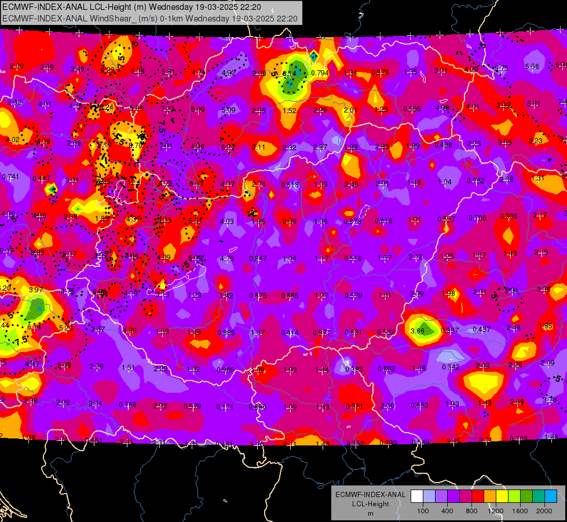Screen dimensions: 567x522
Task: Click the legend label LCL-Height
Action: click(370, 504)
